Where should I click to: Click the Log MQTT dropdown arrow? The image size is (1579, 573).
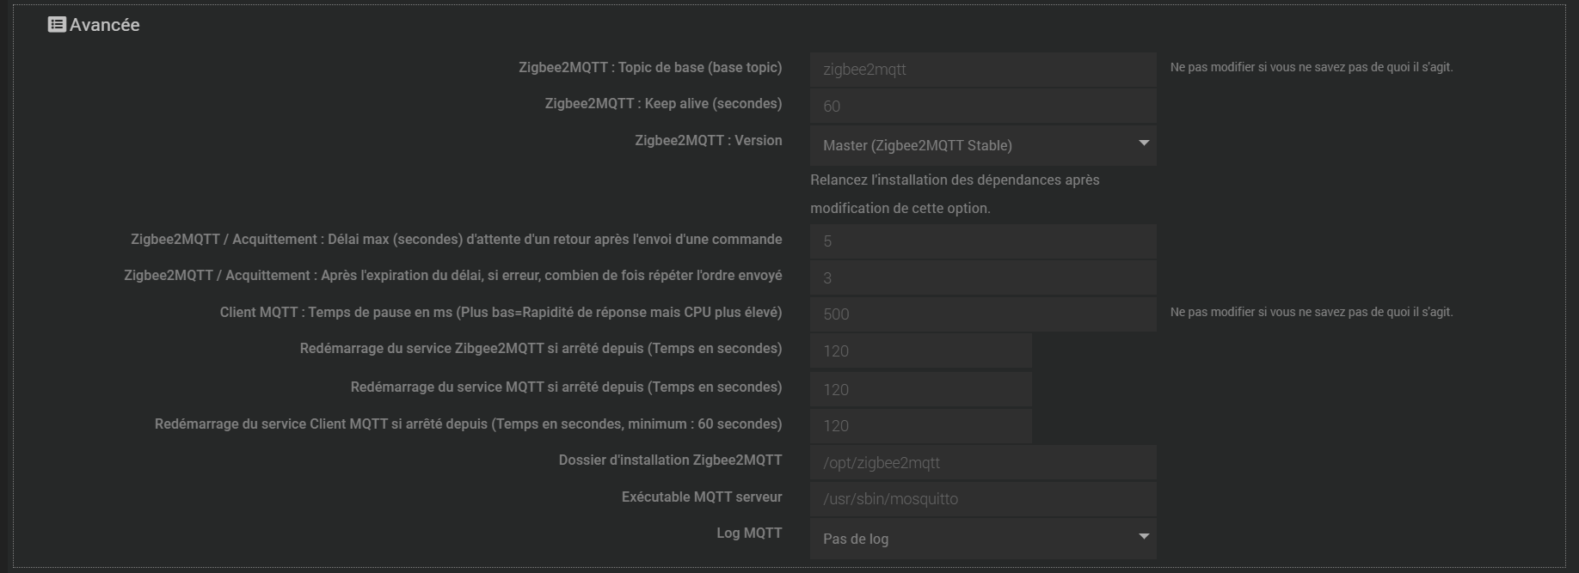tap(1144, 536)
